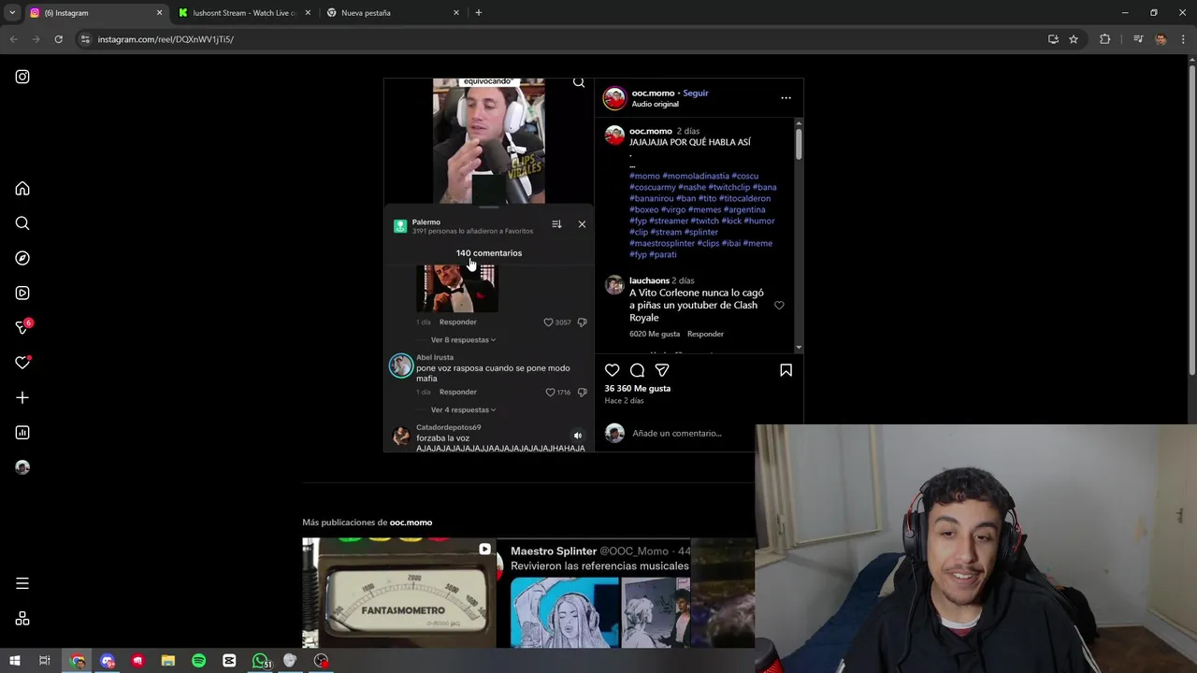The image size is (1197, 673).
Task: Like the reel with the heart icon
Action: point(612,370)
